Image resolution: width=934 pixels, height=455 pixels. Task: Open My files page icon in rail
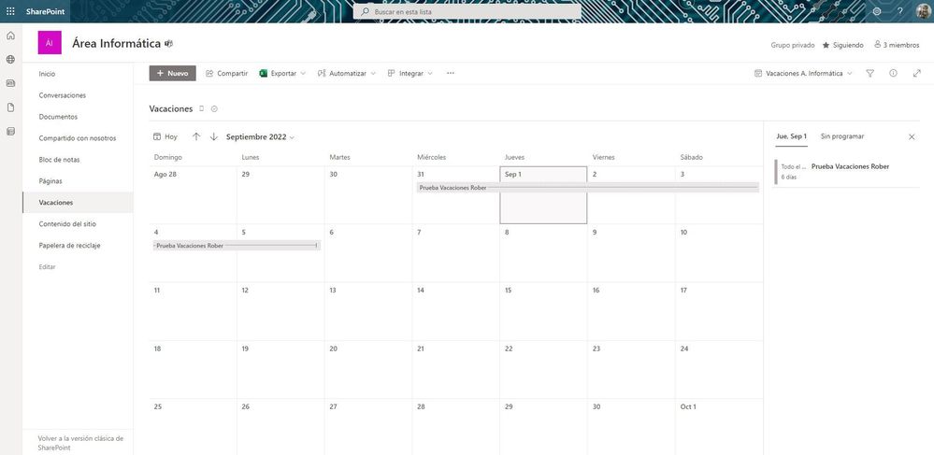pyautogui.click(x=10, y=107)
